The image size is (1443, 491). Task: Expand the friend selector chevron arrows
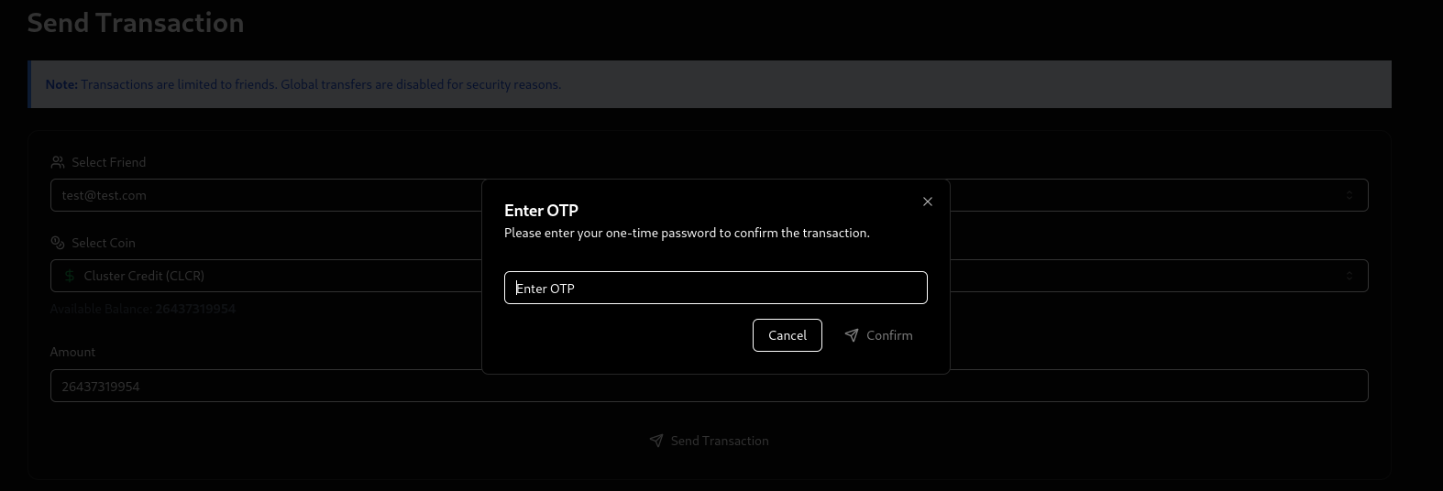1349,195
